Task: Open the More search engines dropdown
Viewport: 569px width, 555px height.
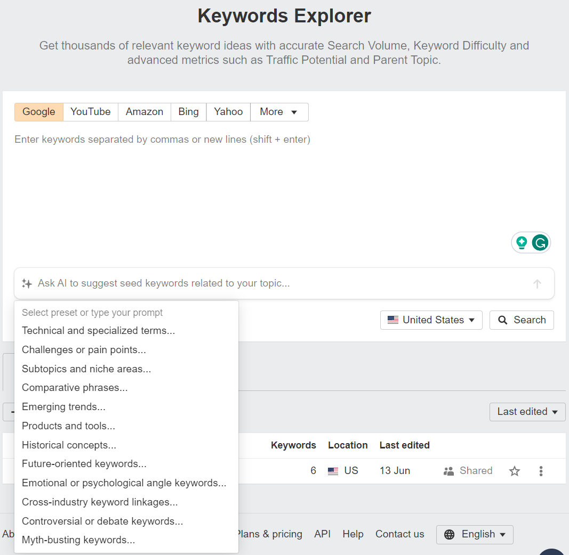Action: (x=279, y=112)
